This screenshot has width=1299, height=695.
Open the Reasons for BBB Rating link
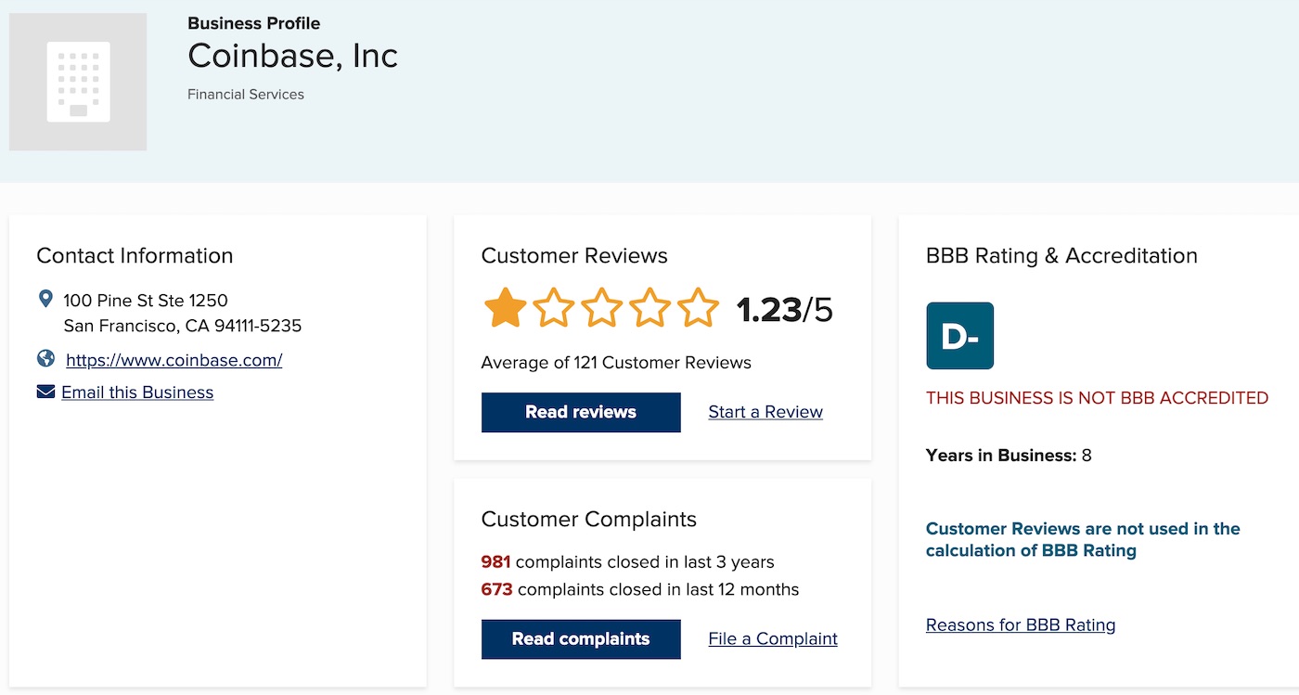[x=1021, y=625]
